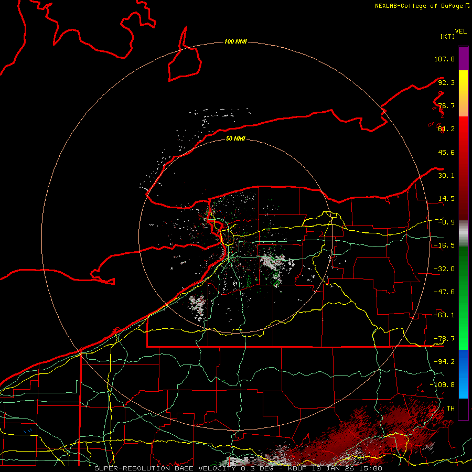Click the -16.5 velocity scale value
The height and width of the screenshot is (472, 472).
[444, 245]
